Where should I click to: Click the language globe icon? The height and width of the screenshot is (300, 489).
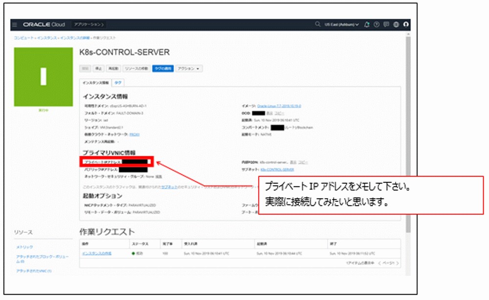(x=396, y=23)
